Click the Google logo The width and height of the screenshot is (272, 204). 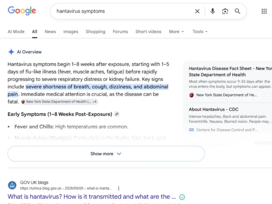(22, 11)
